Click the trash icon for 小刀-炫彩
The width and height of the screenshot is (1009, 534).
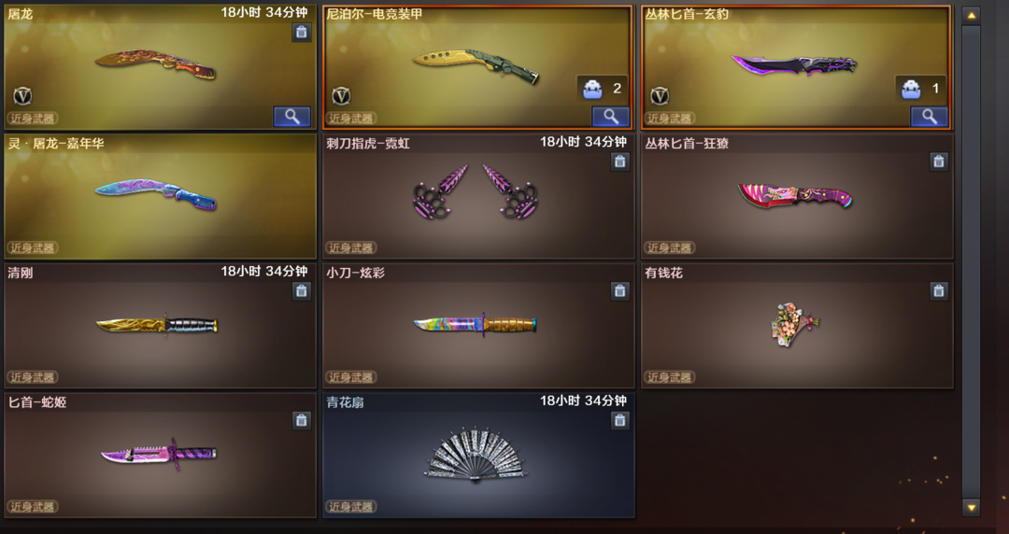[619, 290]
